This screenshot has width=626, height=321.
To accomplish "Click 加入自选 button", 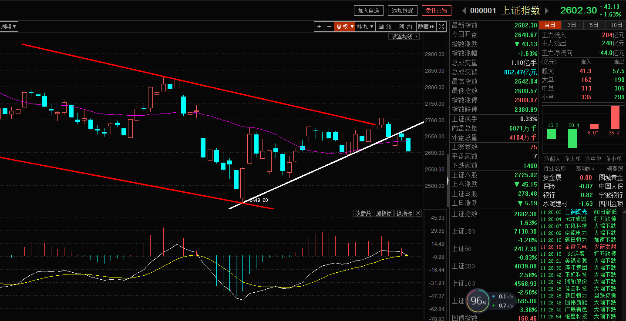I will tap(369, 10).
